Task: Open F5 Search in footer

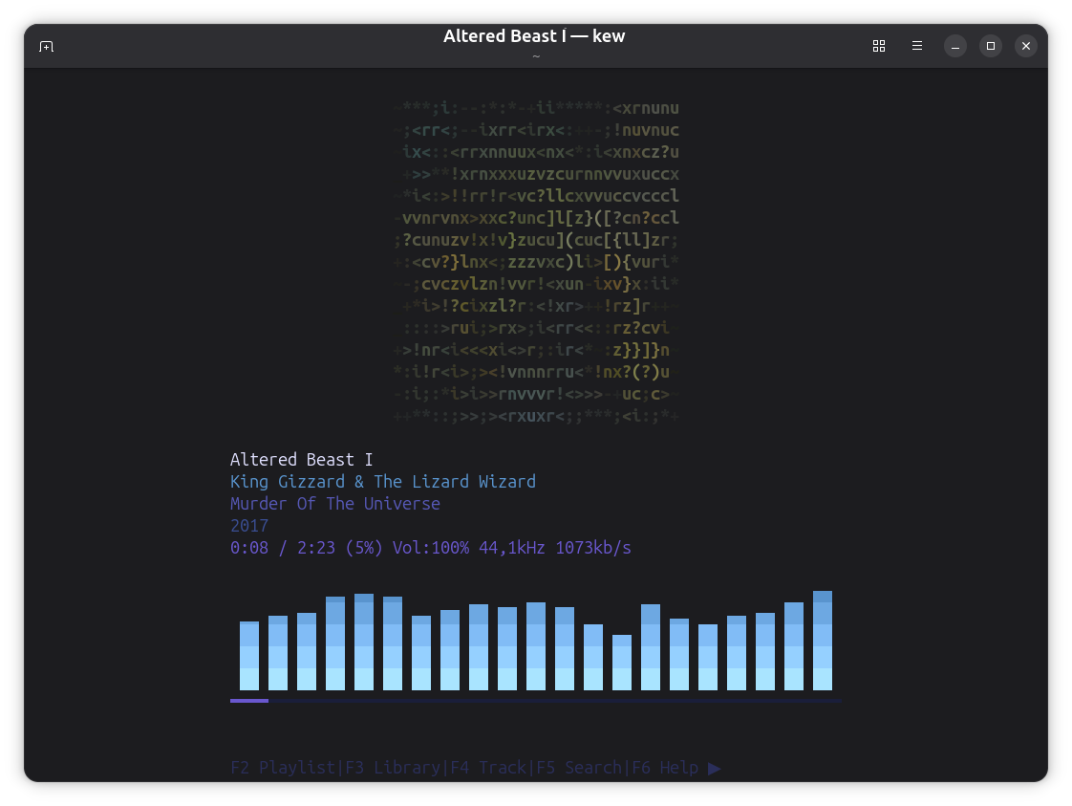Action: point(579,768)
